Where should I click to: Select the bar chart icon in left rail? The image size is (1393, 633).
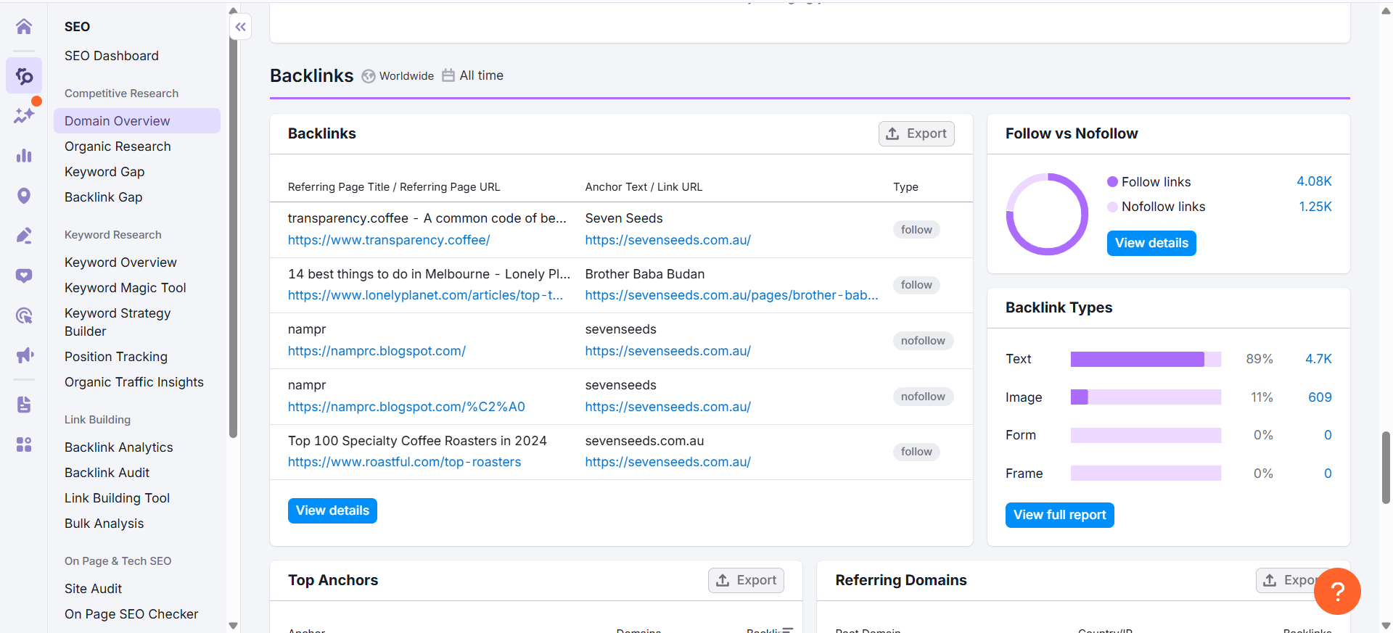tap(24, 155)
